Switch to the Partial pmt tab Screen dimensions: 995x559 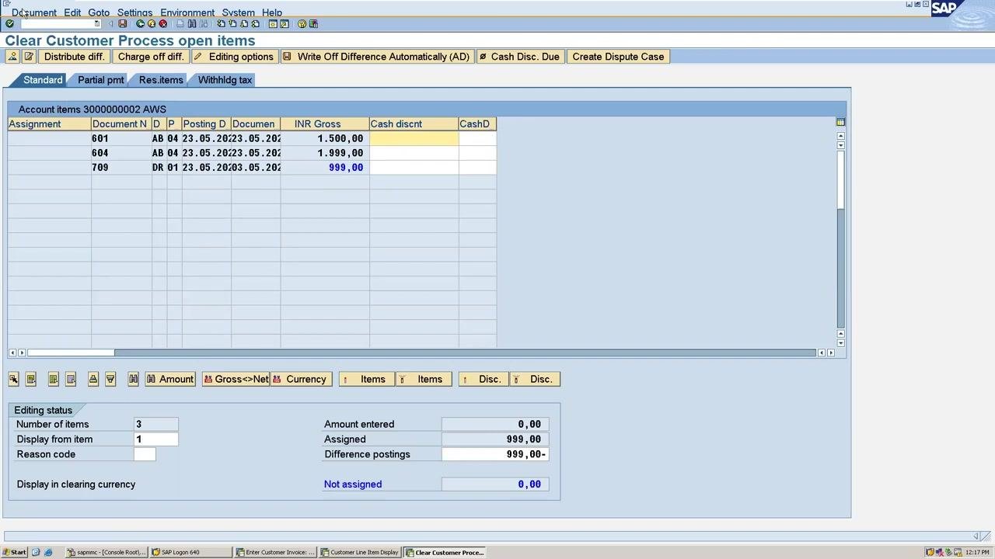click(100, 80)
